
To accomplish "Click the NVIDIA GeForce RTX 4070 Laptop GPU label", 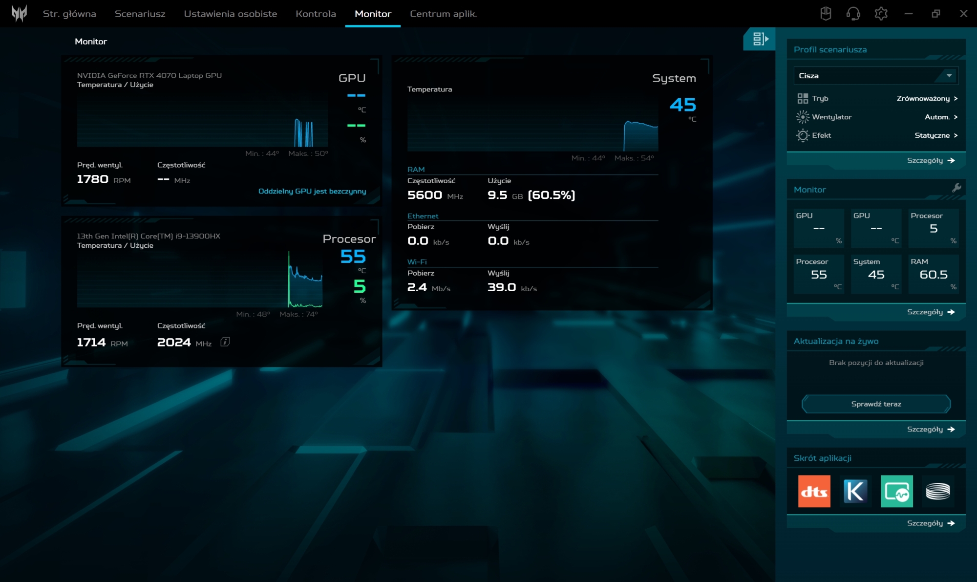I will (x=149, y=75).
